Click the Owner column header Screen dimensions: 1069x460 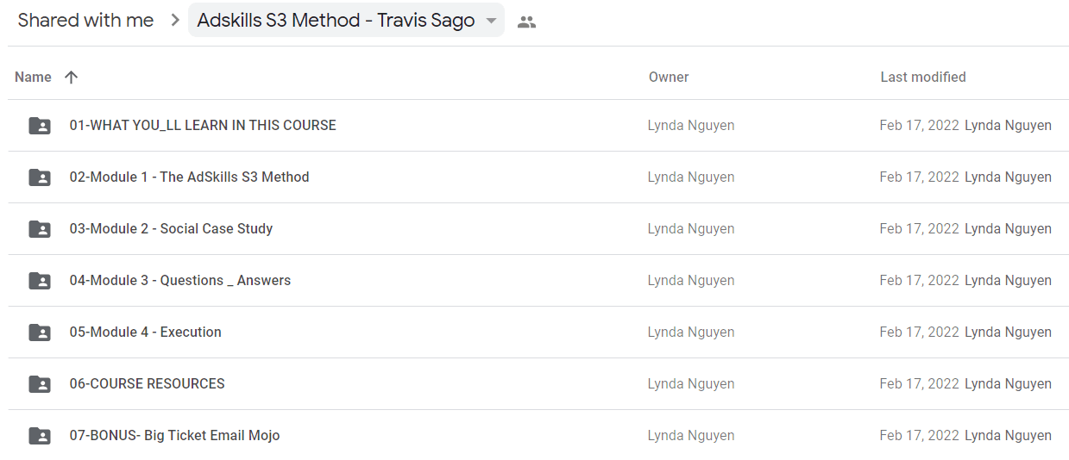[669, 77]
